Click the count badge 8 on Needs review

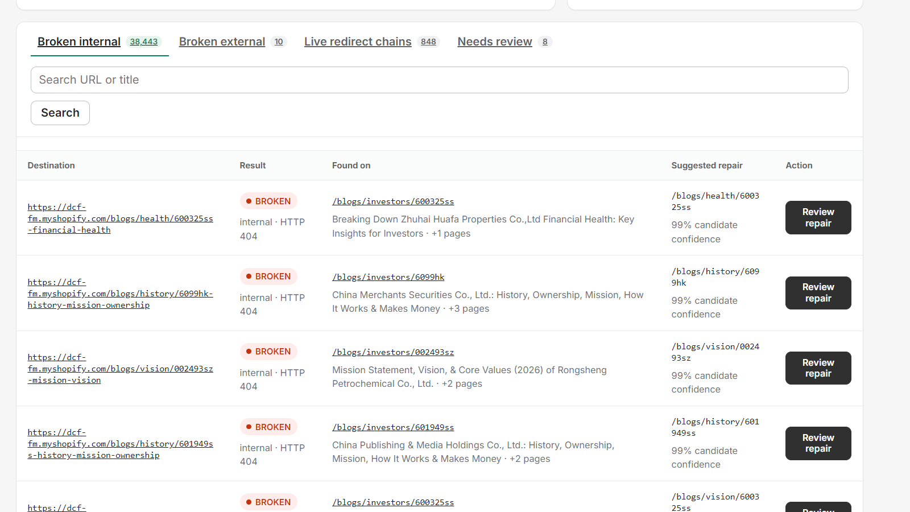(545, 42)
